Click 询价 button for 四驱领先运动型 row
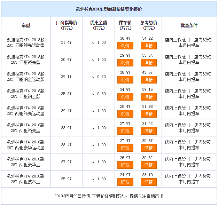The height and width of the screenshot is (206, 218). point(125,46)
